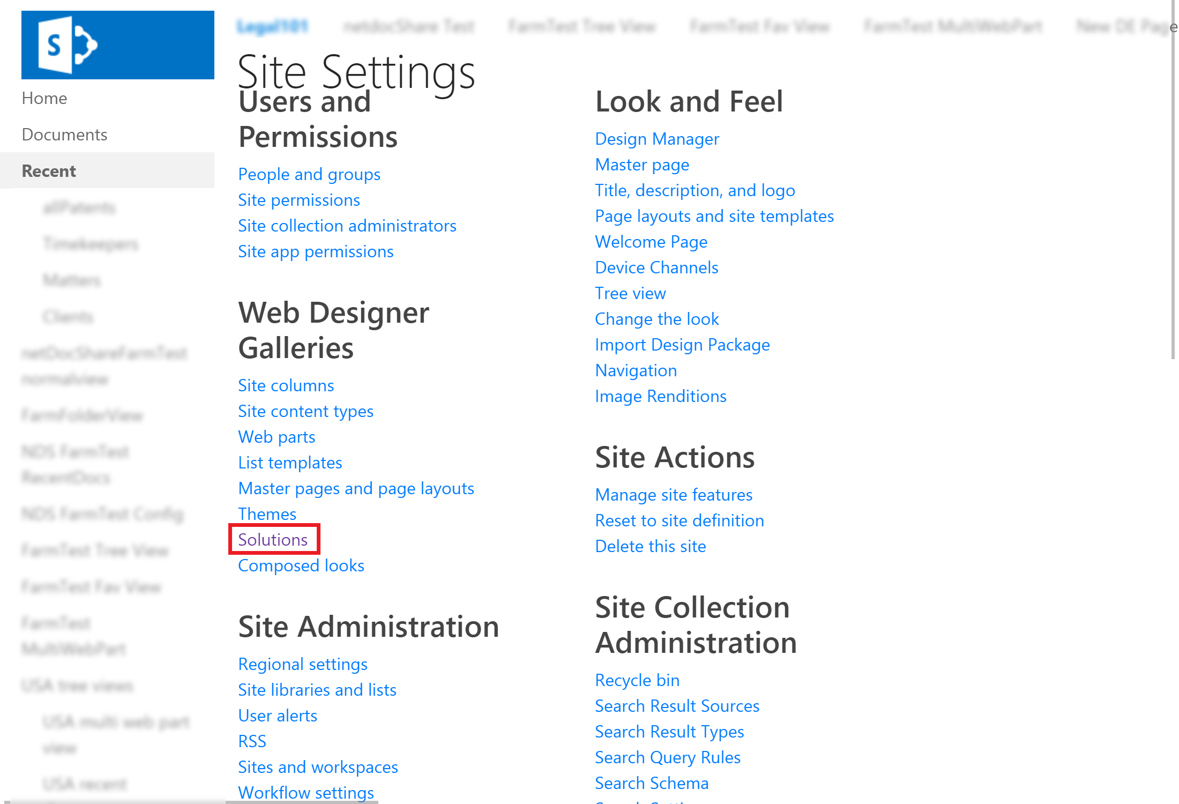Open Home in the left navigation
This screenshot has width=1179, height=804.
pos(44,98)
